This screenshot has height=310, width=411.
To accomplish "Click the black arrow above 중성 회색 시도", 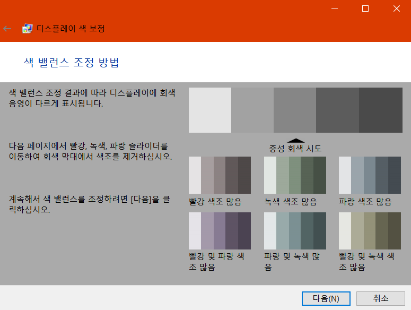I will 296,141.
